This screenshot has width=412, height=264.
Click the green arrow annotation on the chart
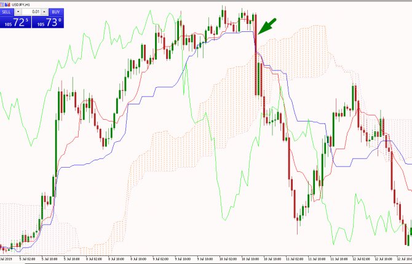[x=267, y=26]
